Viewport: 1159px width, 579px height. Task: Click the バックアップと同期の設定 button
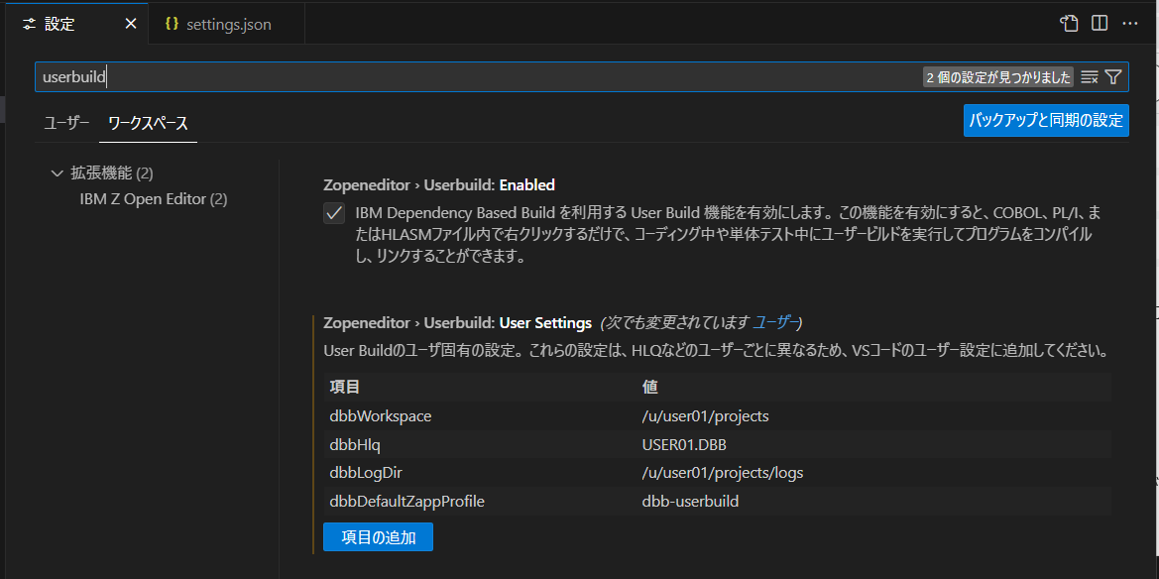click(x=1045, y=120)
